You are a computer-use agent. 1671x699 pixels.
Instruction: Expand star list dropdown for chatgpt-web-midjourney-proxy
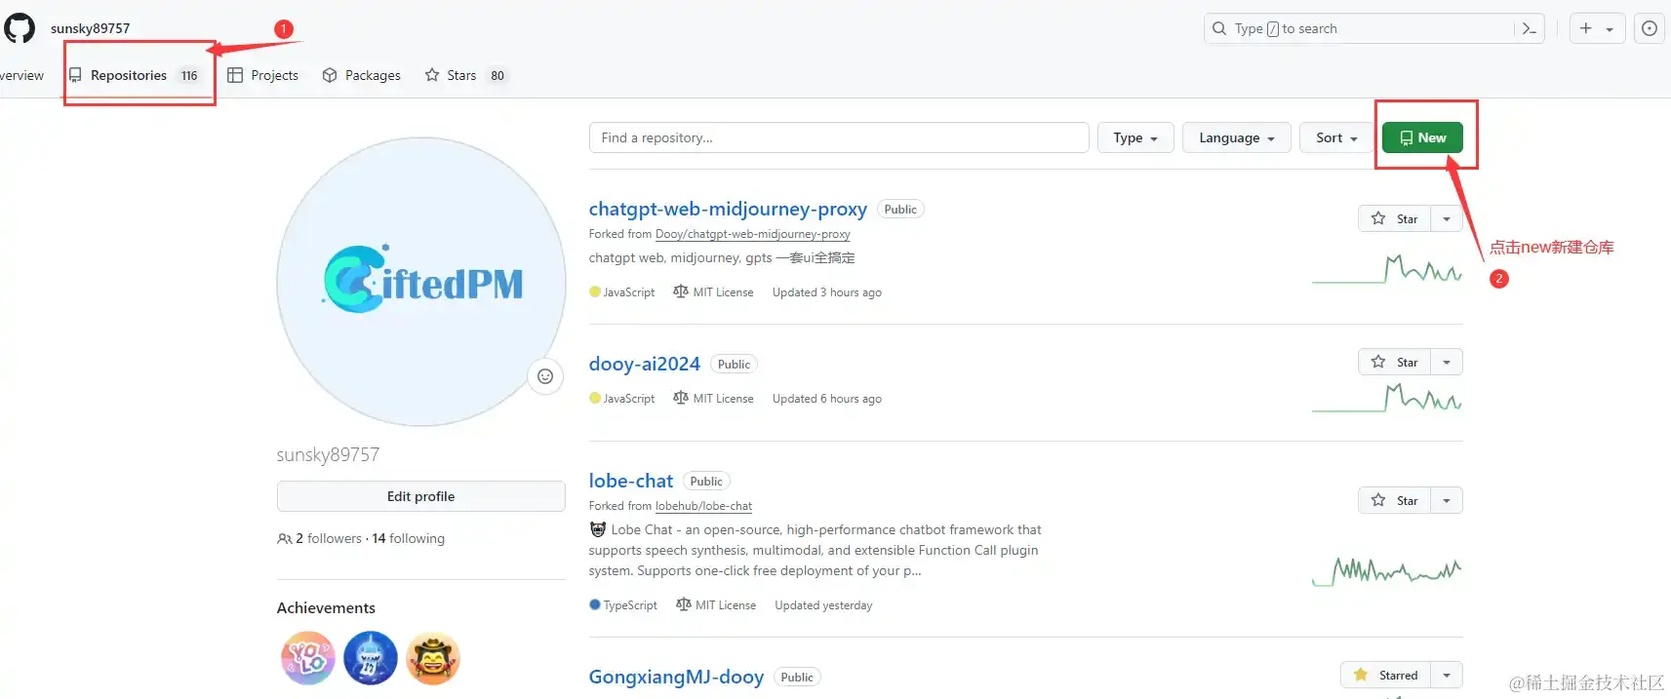click(1447, 218)
